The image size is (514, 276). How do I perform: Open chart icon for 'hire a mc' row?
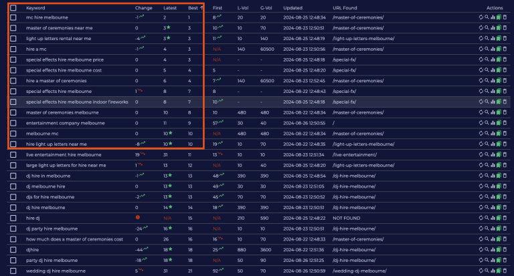click(x=493, y=49)
